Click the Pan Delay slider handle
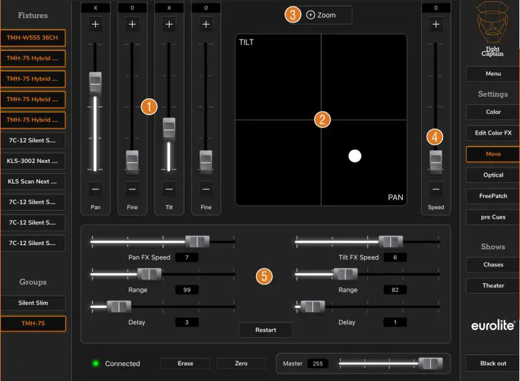The height and width of the screenshot is (381, 520). pos(119,307)
